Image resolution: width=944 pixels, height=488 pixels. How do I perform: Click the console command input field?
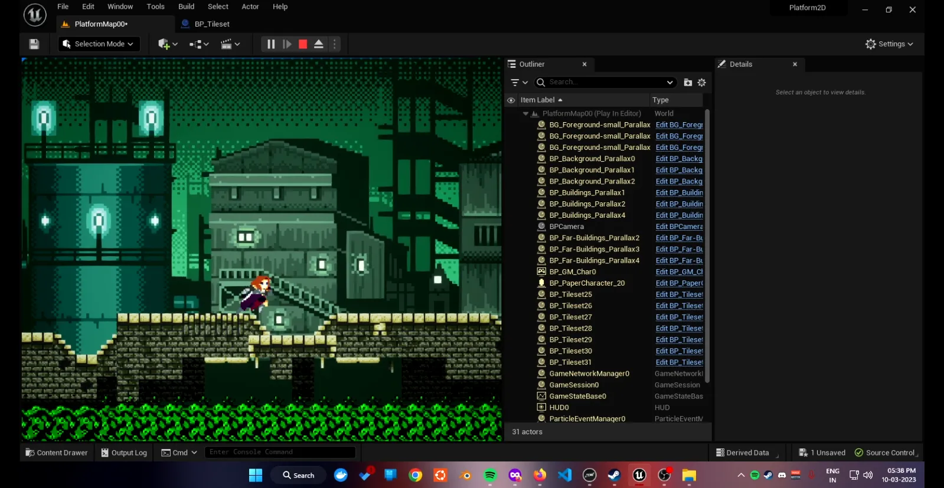coord(280,452)
